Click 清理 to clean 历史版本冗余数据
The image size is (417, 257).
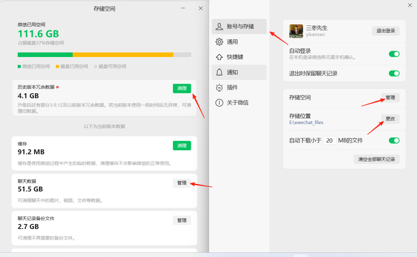pyautogui.click(x=182, y=88)
